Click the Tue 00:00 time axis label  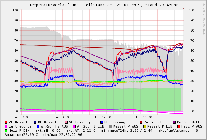[x=21, y=117]
